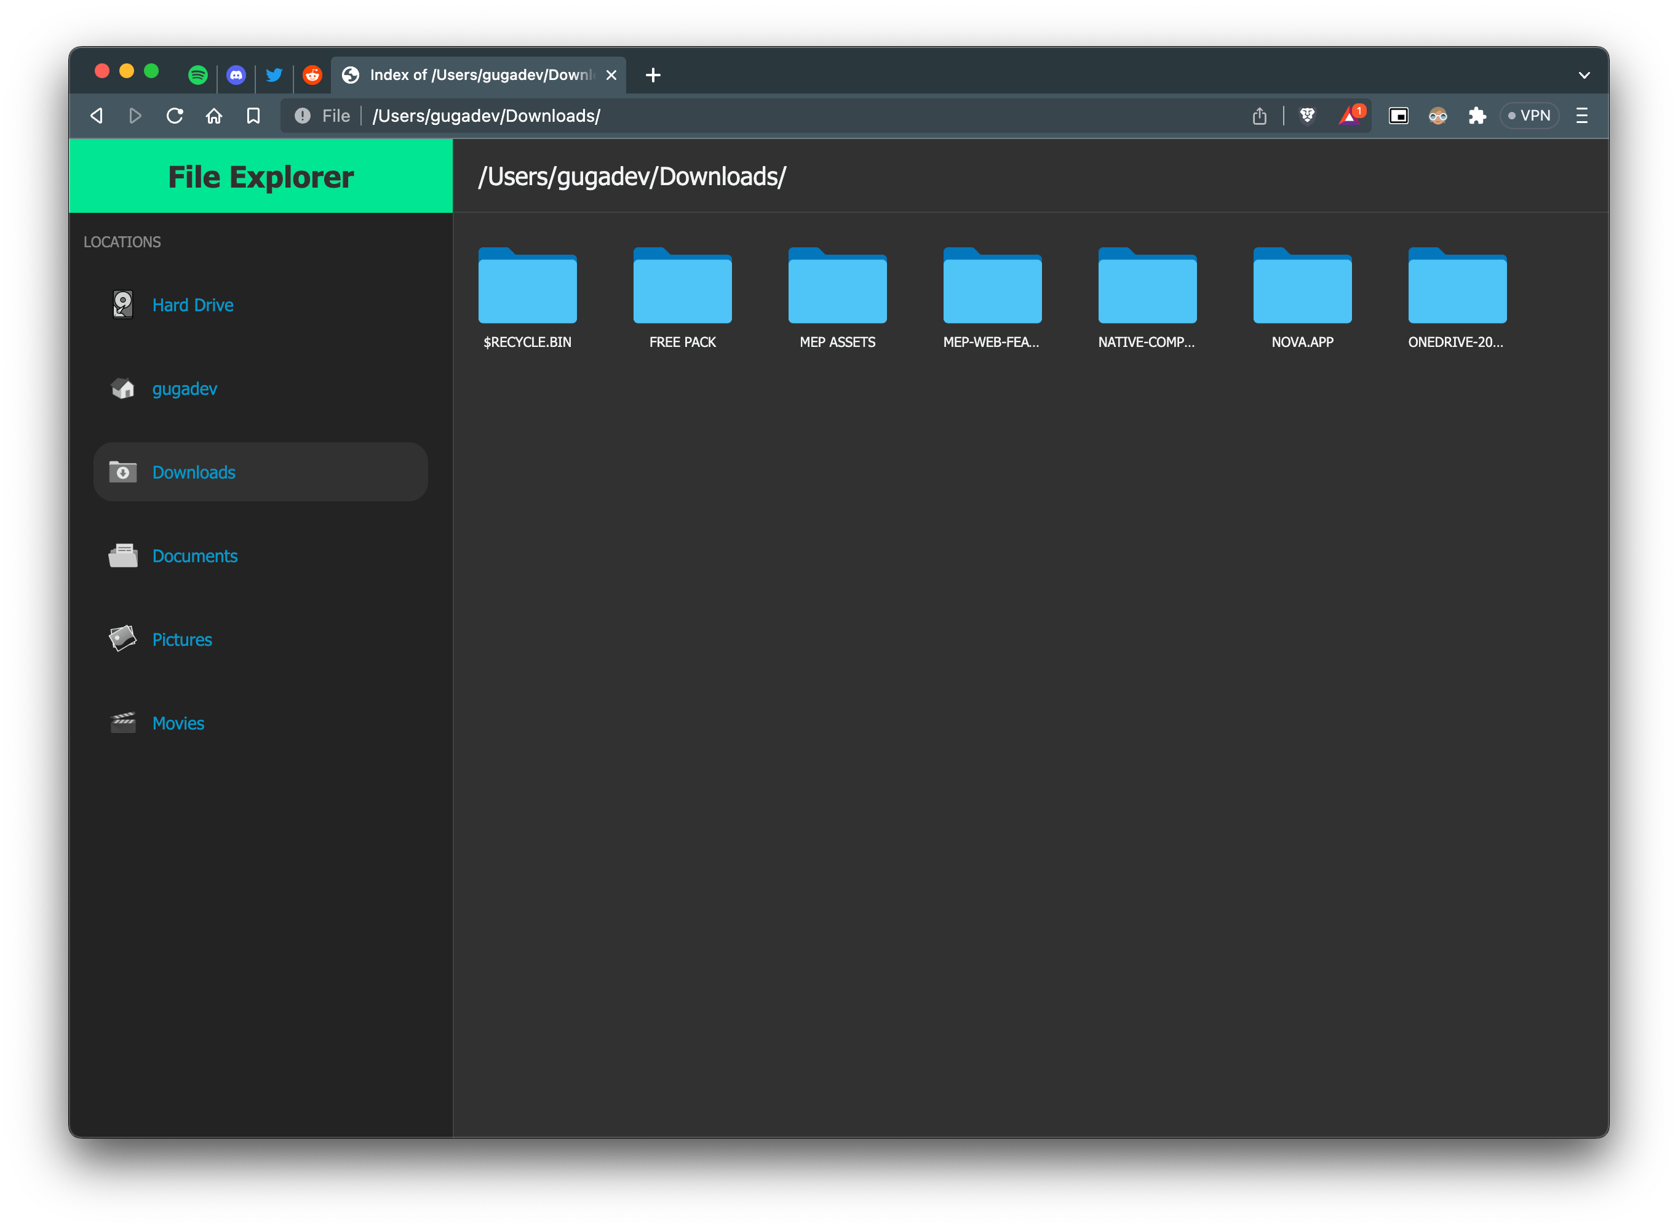Bookmark this page with the star icon
The height and width of the screenshot is (1229, 1678).
(253, 115)
